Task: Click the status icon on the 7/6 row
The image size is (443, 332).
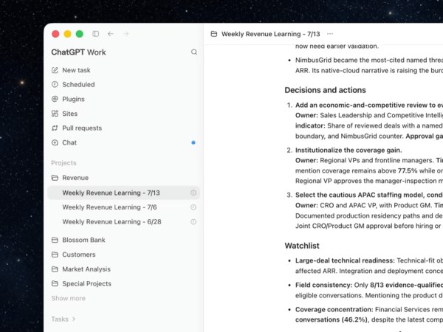Action: (x=193, y=207)
